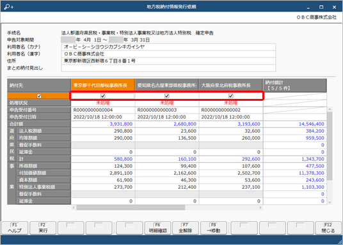Click receipt number R0000000000003
Screen dimensions: 343x245
pyautogui.click(x=157, y=110)
